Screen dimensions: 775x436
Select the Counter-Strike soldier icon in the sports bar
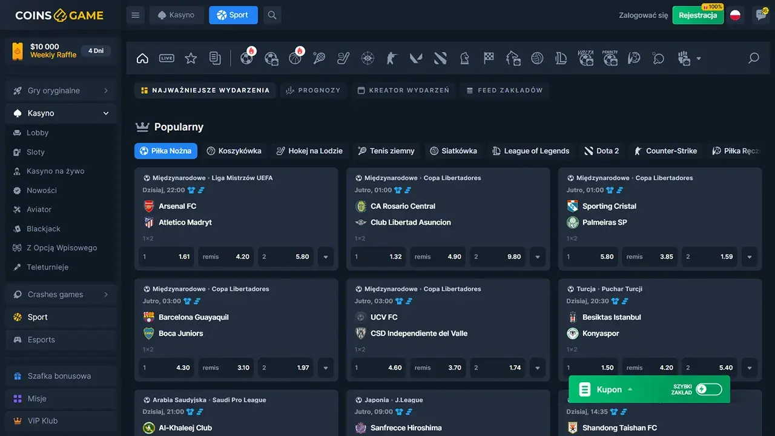(x=392, y=58)
